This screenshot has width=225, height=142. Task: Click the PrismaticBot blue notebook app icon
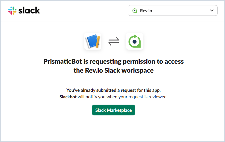point(93,41)
